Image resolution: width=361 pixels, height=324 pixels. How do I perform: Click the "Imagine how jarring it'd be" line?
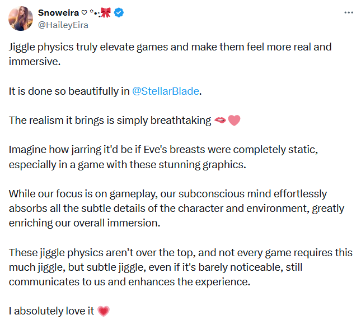point(163,150)
